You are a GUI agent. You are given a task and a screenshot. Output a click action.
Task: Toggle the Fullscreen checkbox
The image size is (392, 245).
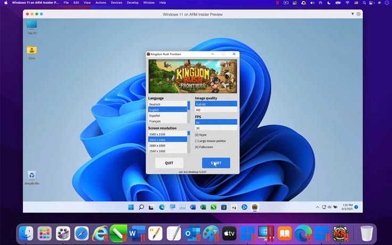(x=204, y=147)
